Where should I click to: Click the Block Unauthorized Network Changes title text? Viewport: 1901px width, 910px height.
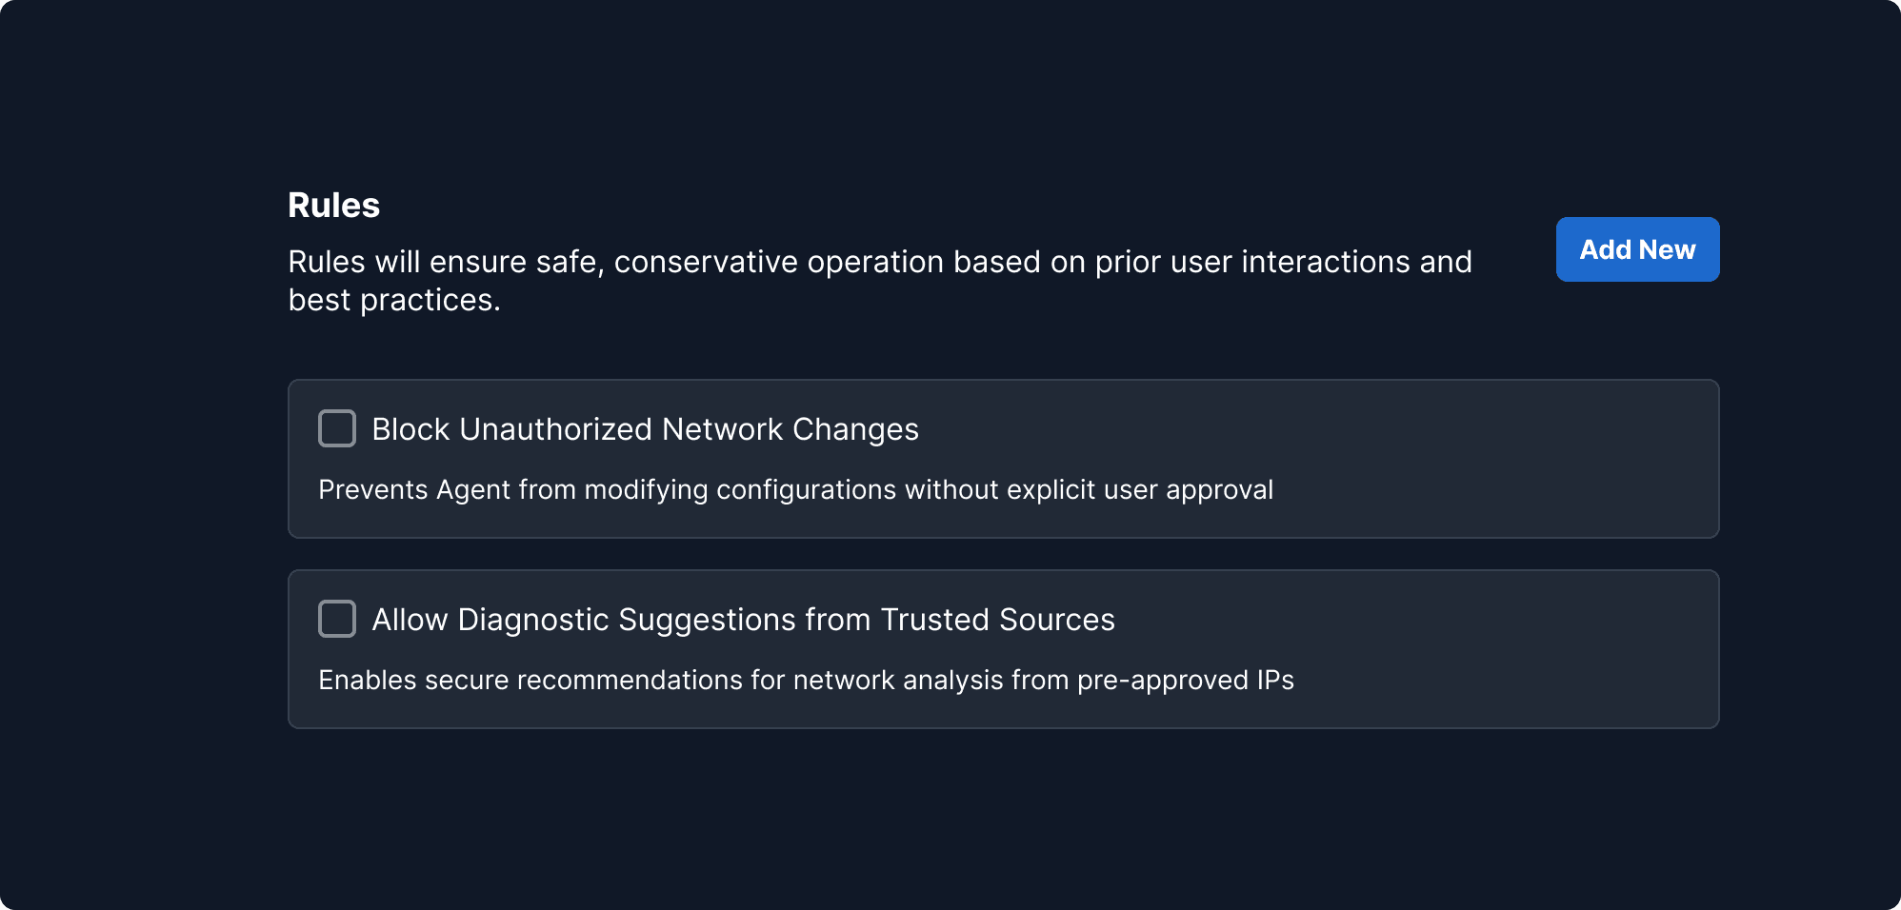645,429
